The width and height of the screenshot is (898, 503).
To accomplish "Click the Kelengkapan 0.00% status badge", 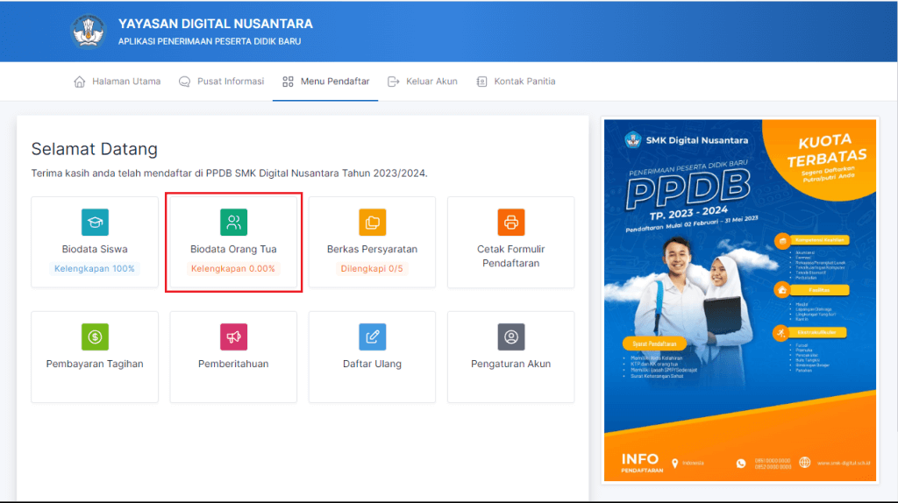I will pyautogui.click(x=233, y=269).
